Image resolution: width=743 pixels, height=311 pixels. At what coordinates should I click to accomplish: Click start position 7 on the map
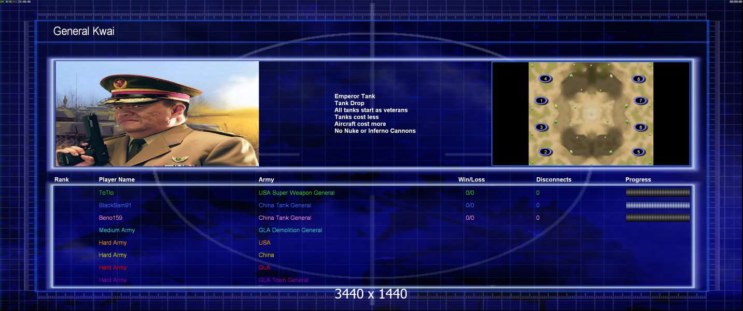coord(641,101)
